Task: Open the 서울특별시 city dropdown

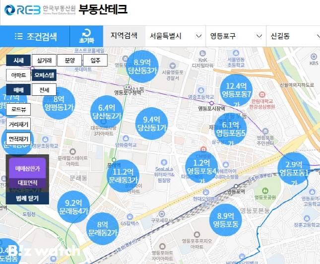Action: coord(176,36)
